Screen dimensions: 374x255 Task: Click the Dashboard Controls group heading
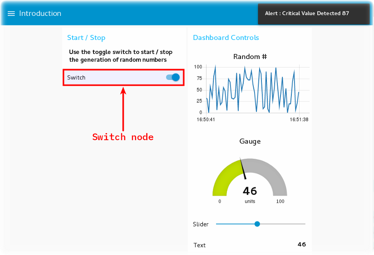(226, 38)
